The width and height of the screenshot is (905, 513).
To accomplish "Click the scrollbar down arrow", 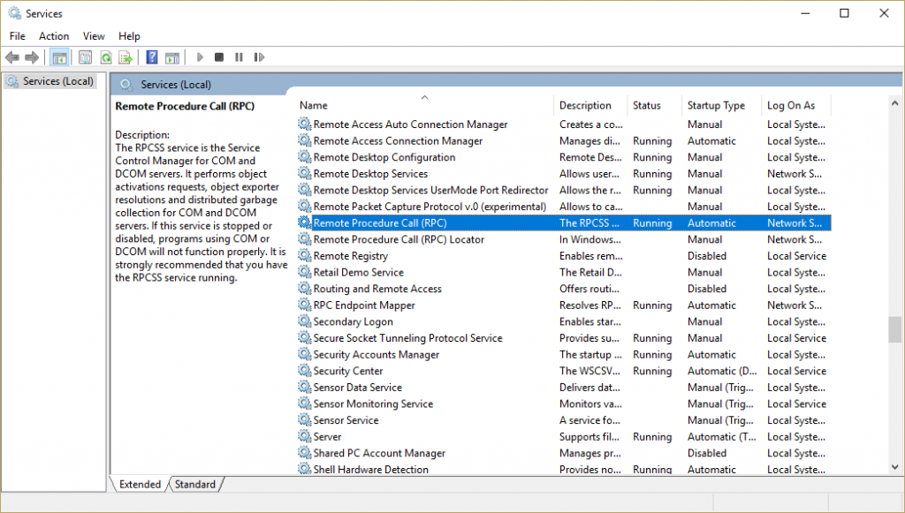I will [894, 467].
